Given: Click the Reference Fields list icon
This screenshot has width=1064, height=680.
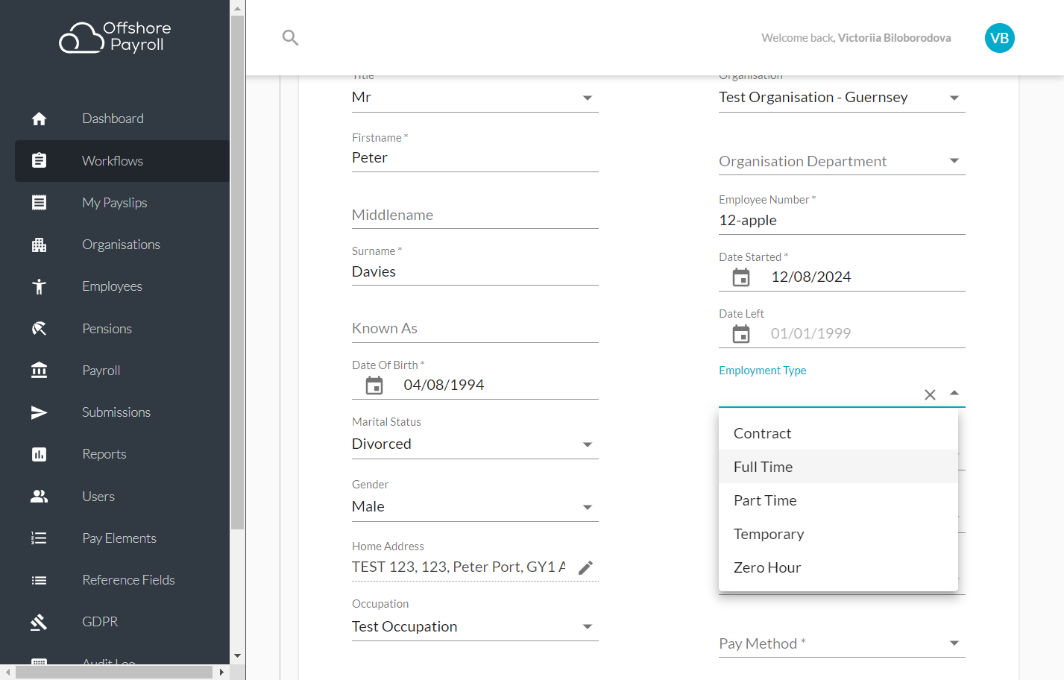Looking at the screenshot, I should 40,580.
